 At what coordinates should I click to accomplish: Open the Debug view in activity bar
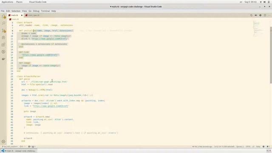[x=3, y=38]
